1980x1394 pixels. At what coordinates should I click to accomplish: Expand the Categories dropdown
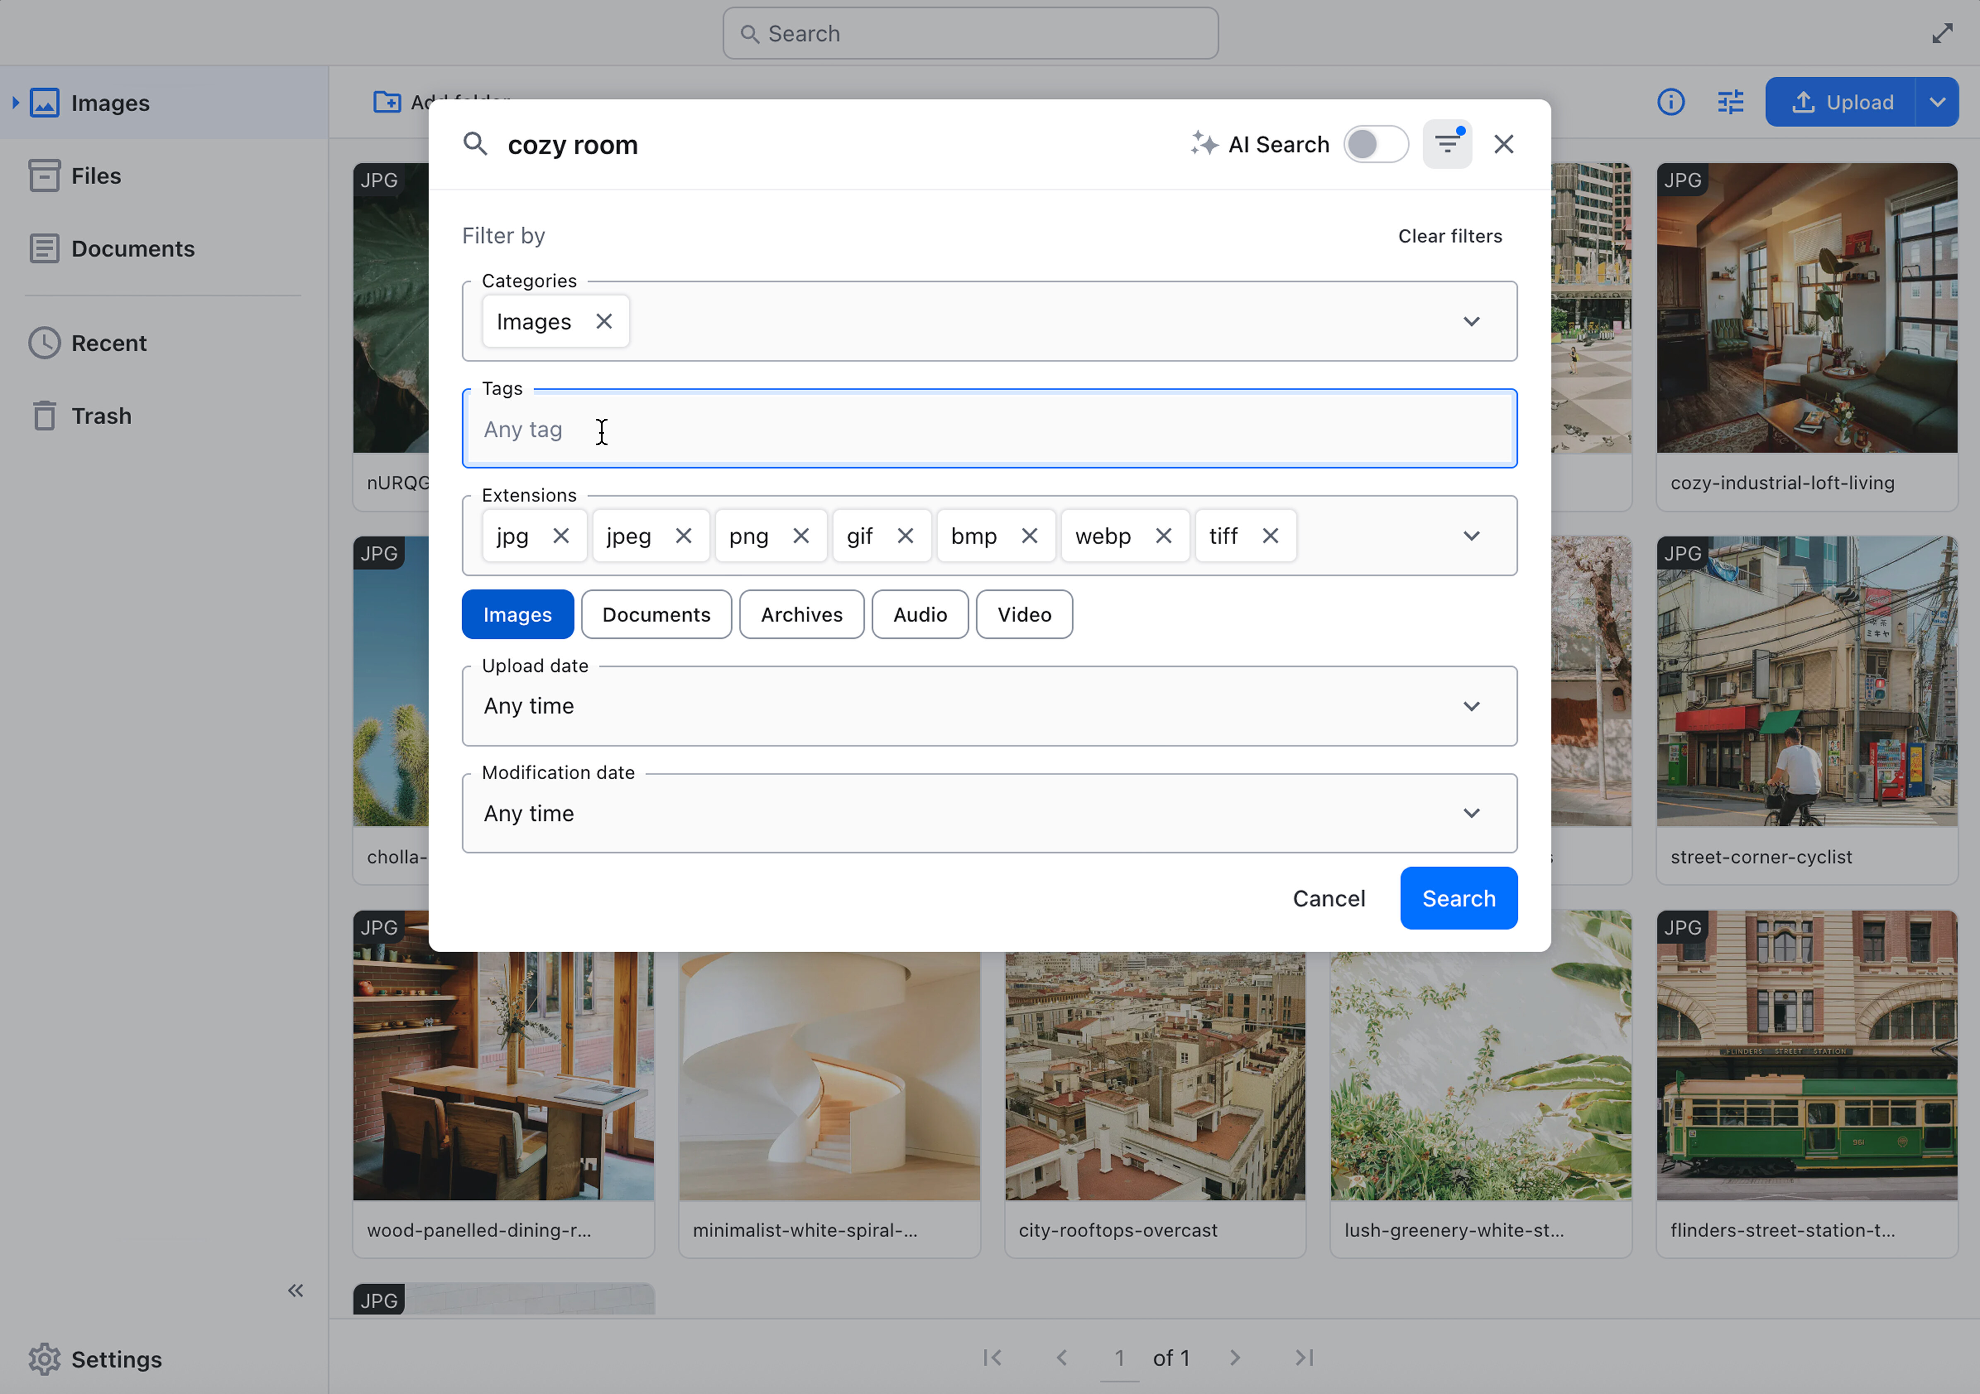point(1471,321)
